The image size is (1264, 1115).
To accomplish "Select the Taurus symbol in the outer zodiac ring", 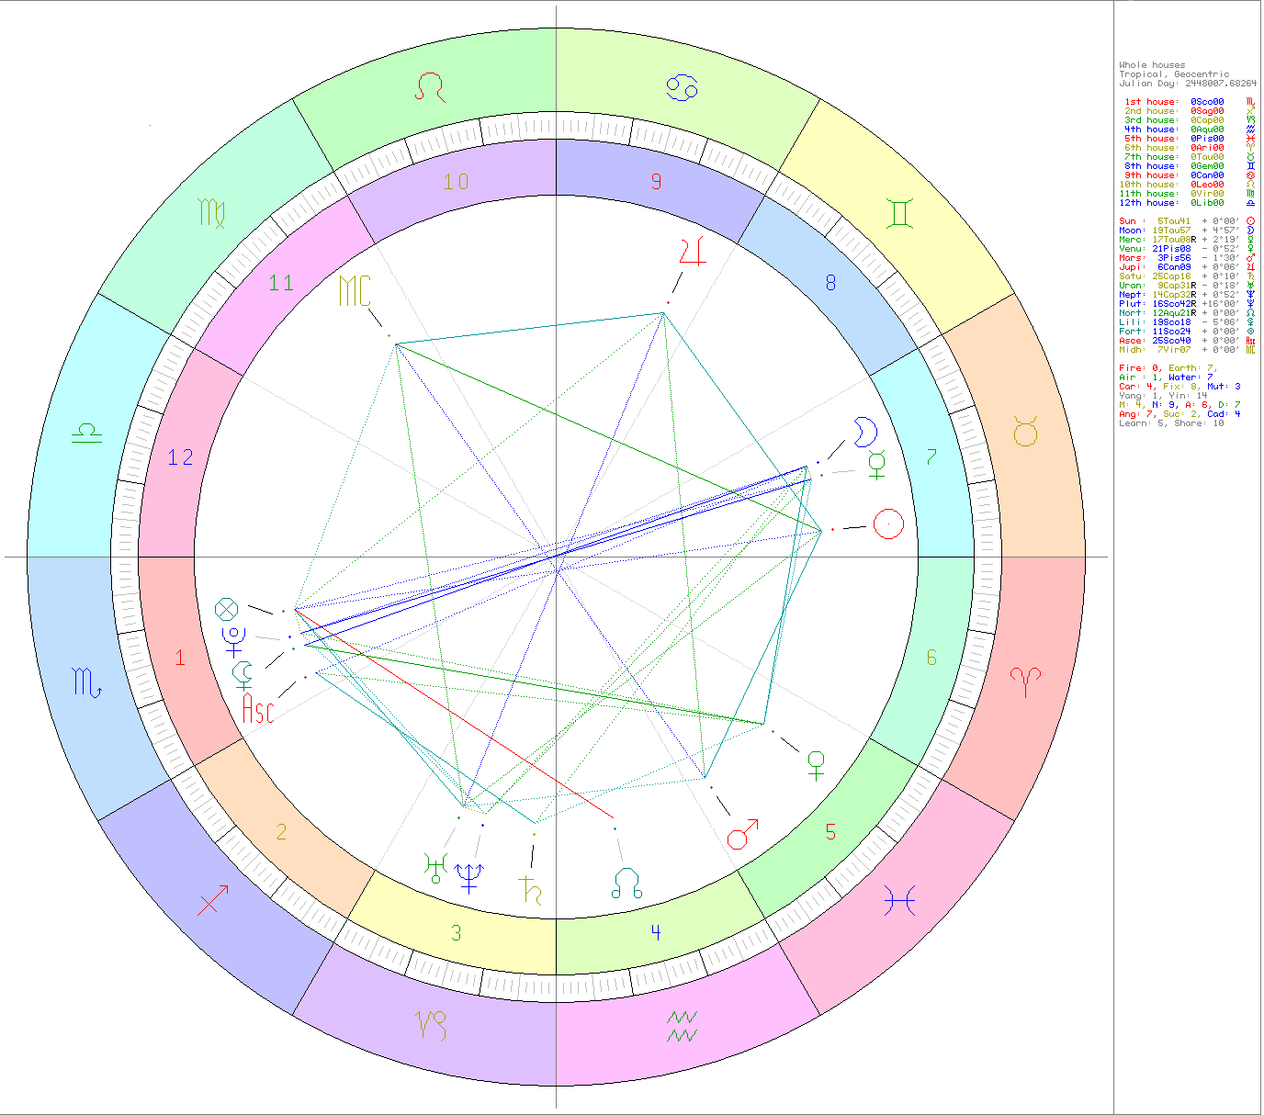I will click(1026, 432).
